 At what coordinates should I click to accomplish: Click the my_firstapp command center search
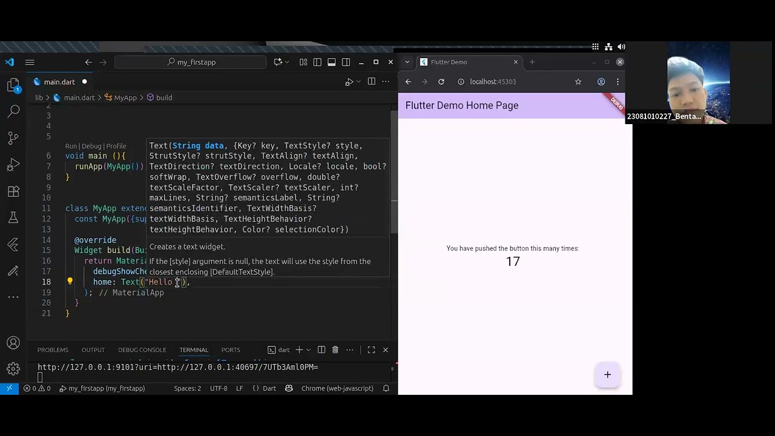point(190,62)
